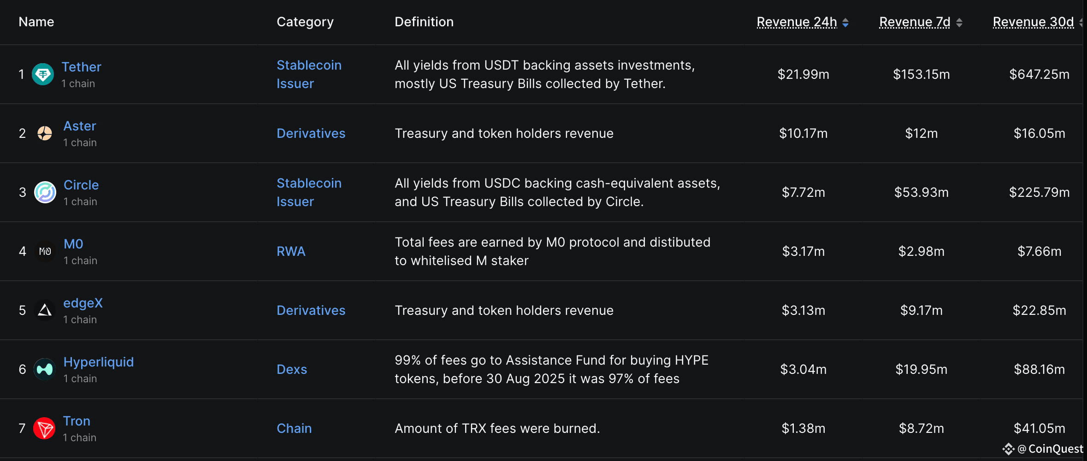The width and height of the screenshot is (1087, 461).
Task: Click the Revenue 30d column header
Action: tap(1033, 22)
